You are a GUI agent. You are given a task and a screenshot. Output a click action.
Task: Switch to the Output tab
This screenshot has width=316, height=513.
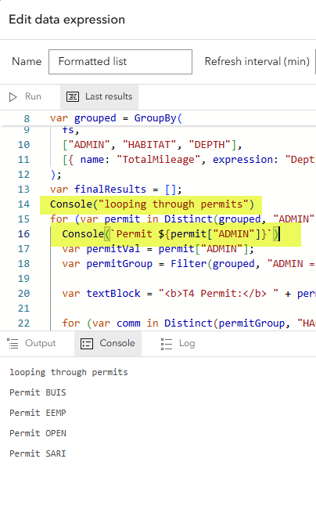click(32, 344)
